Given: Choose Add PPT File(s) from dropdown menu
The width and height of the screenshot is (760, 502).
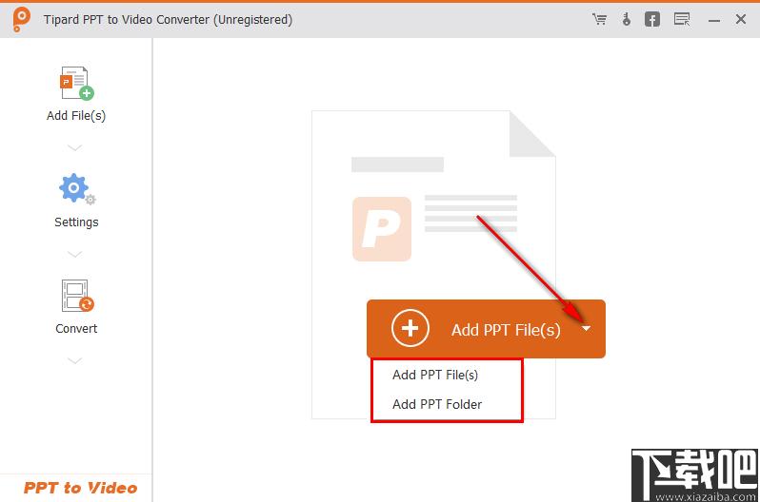Looking at the screenshot, I should (x=435, y=375).
